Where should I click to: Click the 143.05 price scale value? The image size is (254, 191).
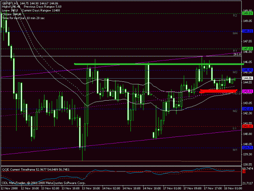[247, 103]
